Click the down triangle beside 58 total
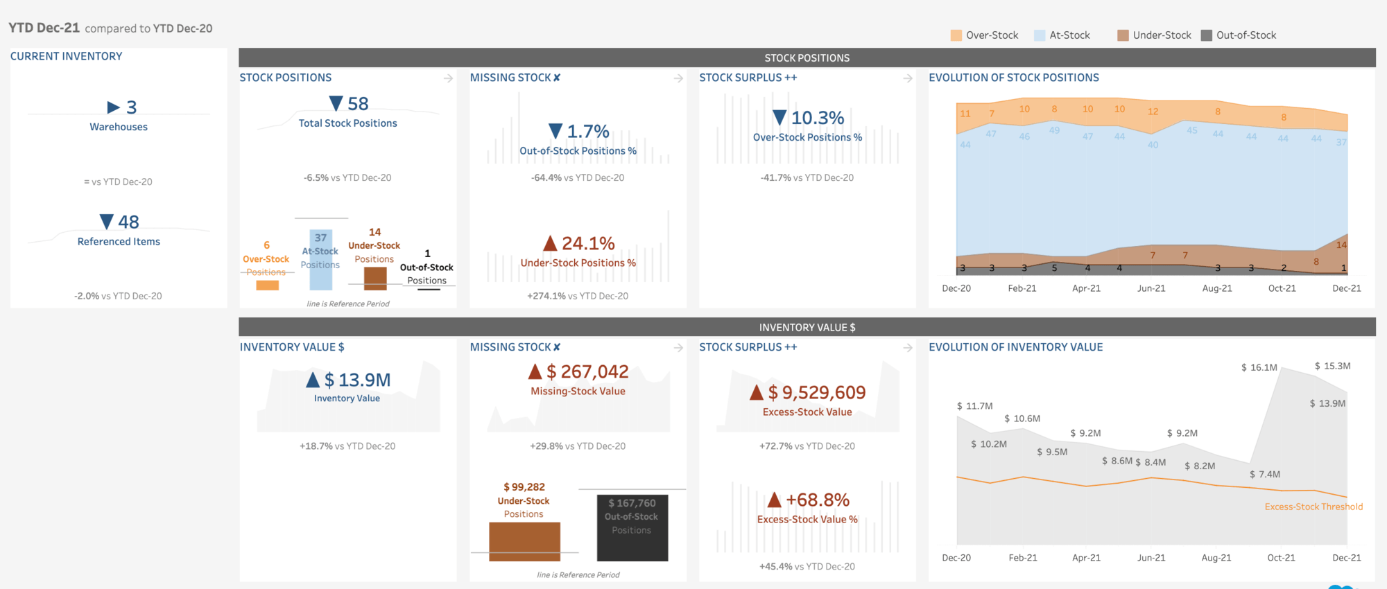This screenshot has height=589, width=1387. click(x=336, y=104)
